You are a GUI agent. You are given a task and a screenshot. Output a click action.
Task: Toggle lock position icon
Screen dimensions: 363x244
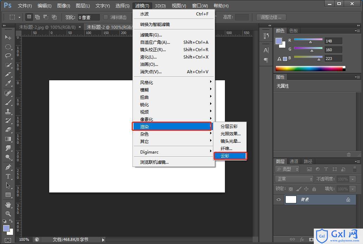[306, 189]
